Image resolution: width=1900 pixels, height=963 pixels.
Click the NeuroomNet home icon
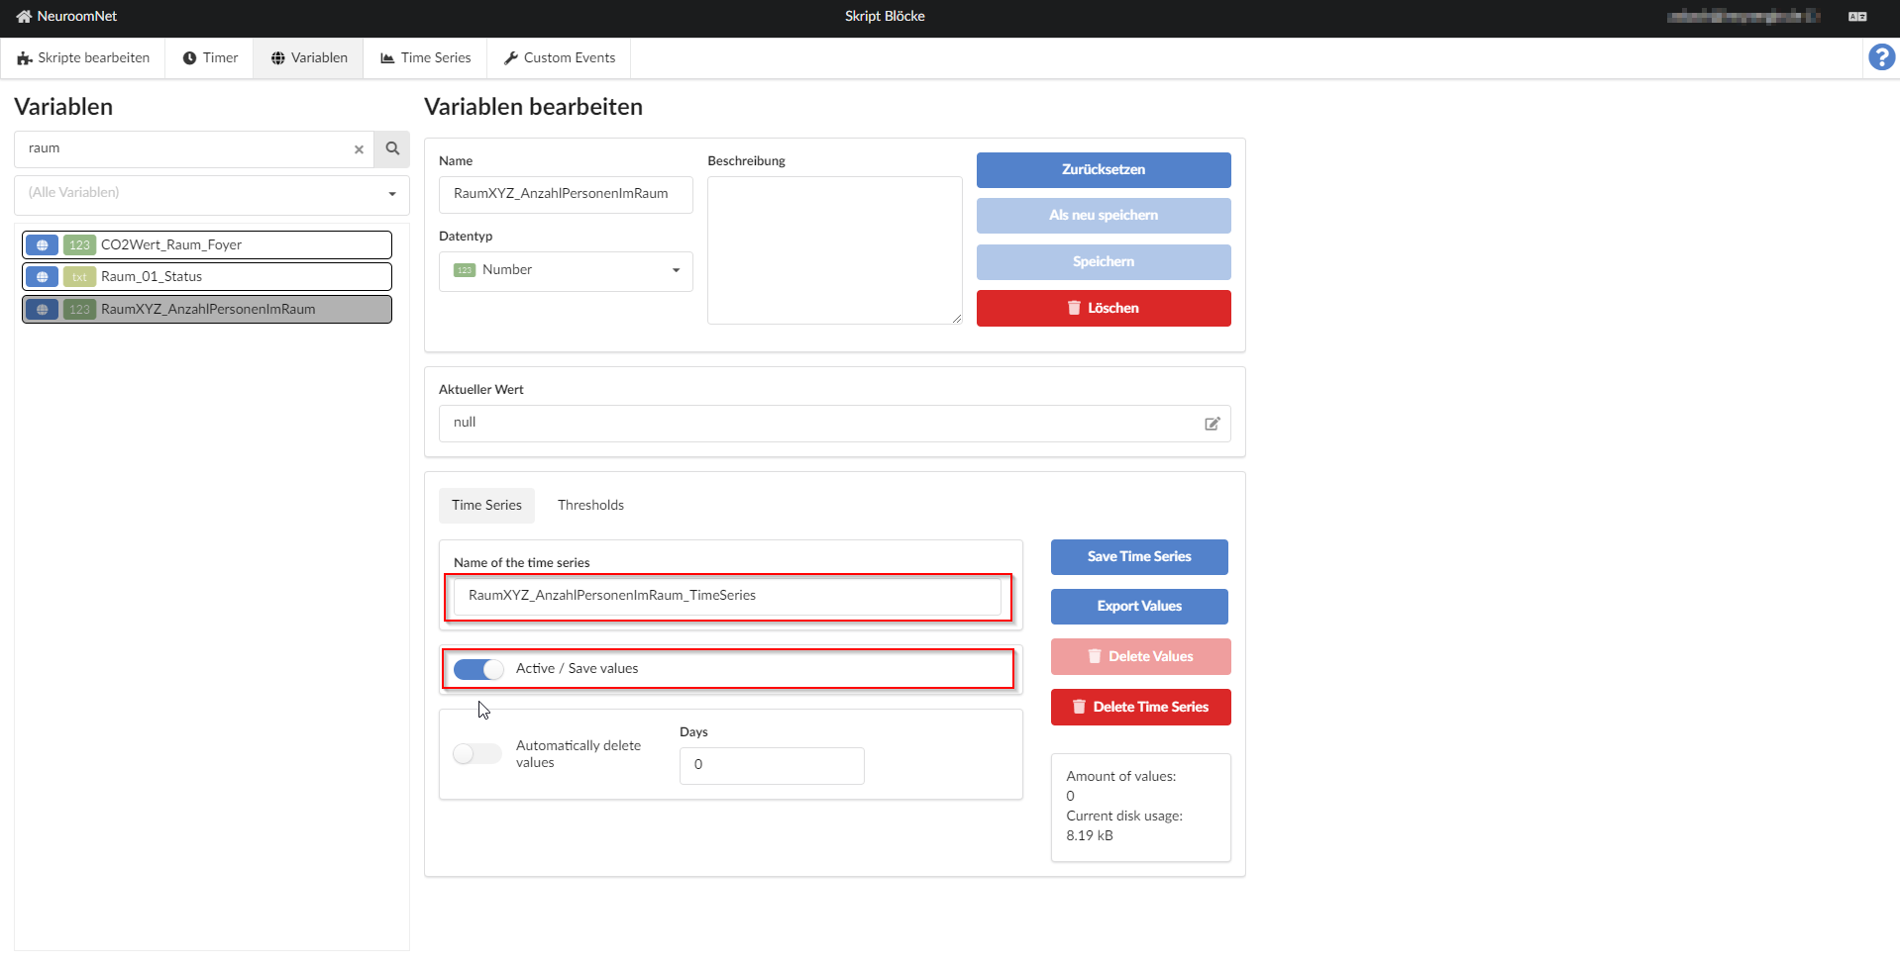(x=24, y=17)
